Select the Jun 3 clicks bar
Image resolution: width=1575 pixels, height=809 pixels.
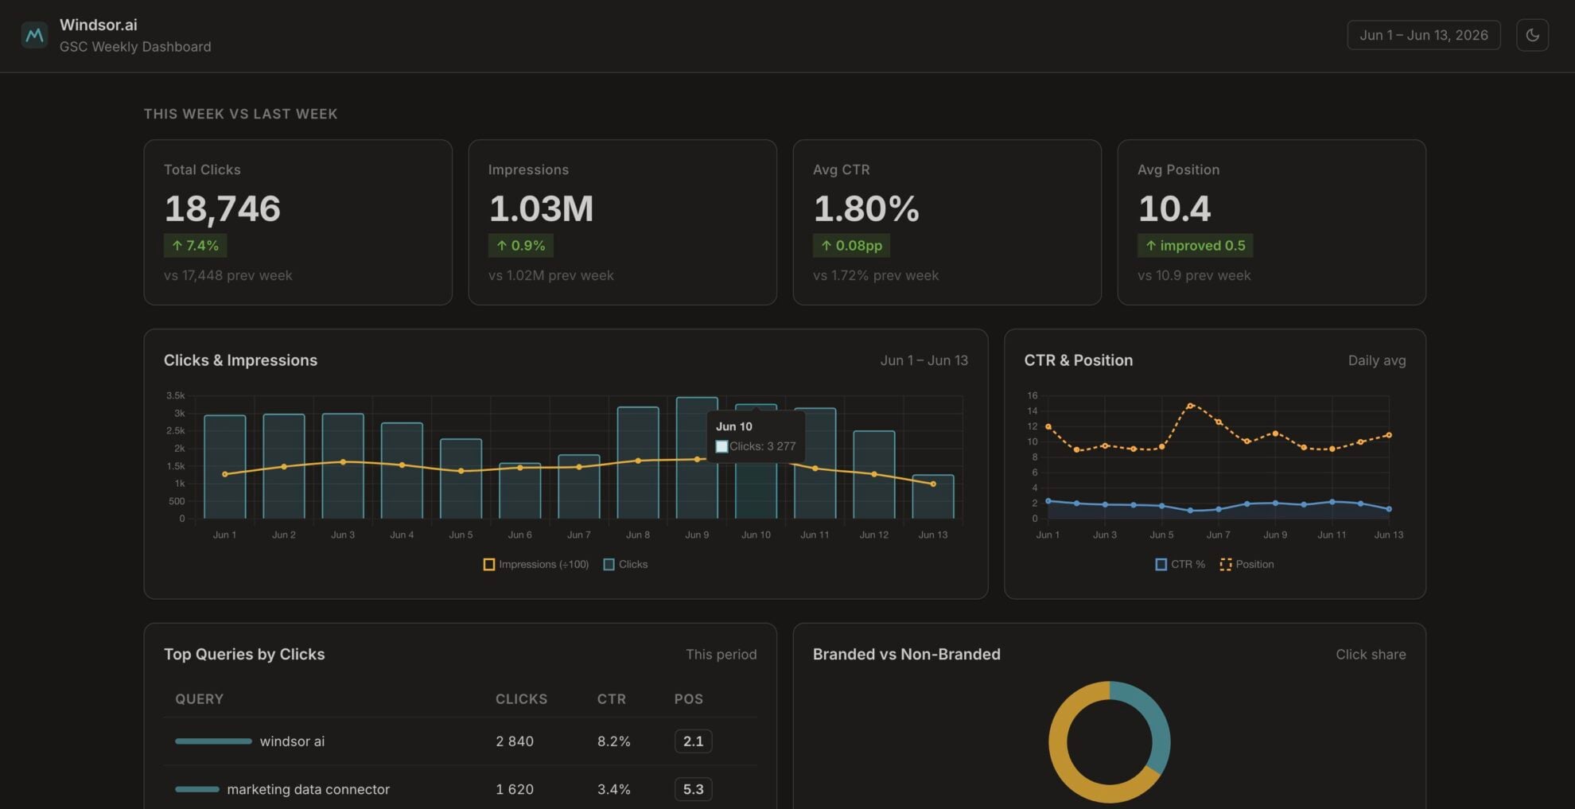pos(343,466)
